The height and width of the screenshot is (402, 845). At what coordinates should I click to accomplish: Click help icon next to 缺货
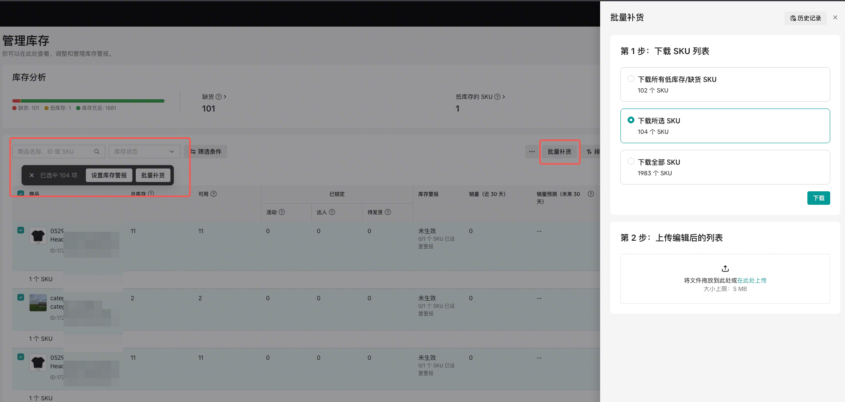tap(219, 97)
